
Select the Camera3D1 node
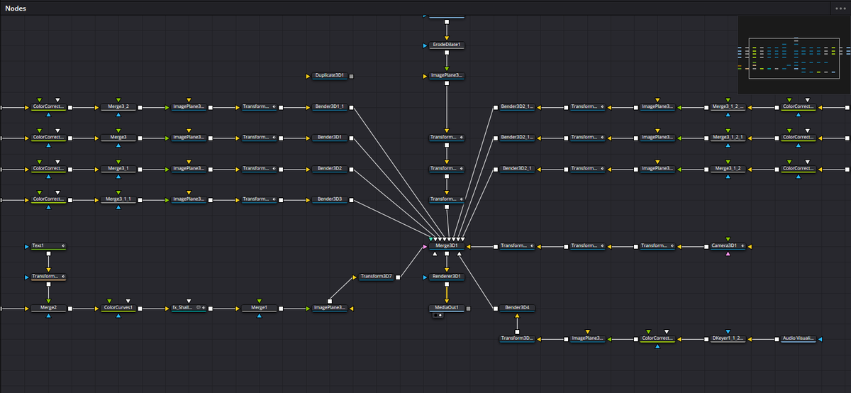click(x=728, y=245)
